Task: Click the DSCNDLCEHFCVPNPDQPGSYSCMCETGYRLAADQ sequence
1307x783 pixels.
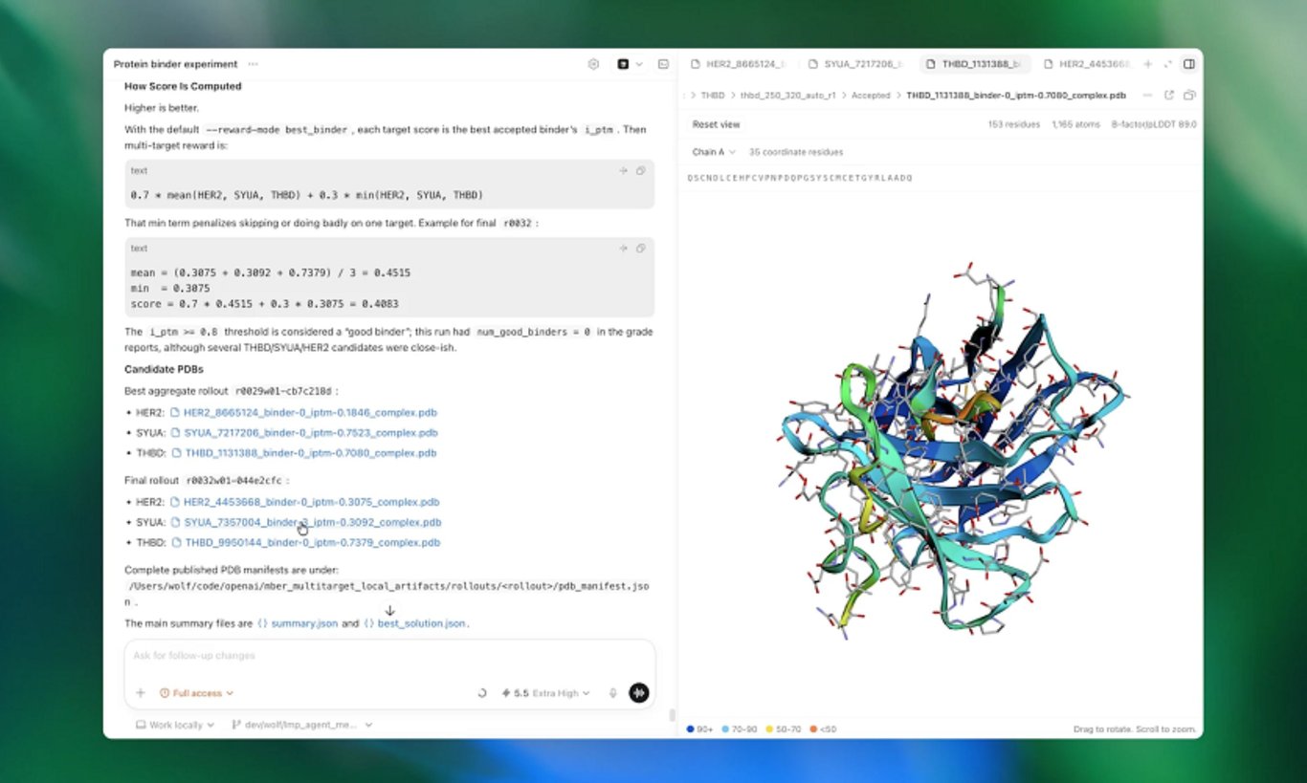Action: coord(800,178)
